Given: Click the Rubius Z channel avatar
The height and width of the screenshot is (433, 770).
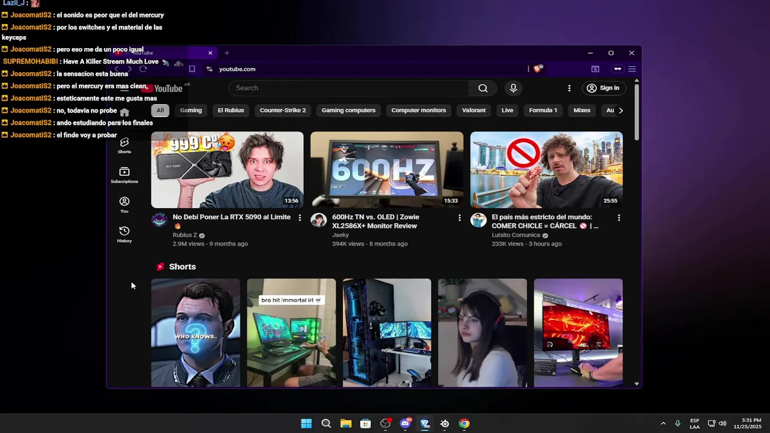Looking at the screenshot, I should tap(159, 220).
